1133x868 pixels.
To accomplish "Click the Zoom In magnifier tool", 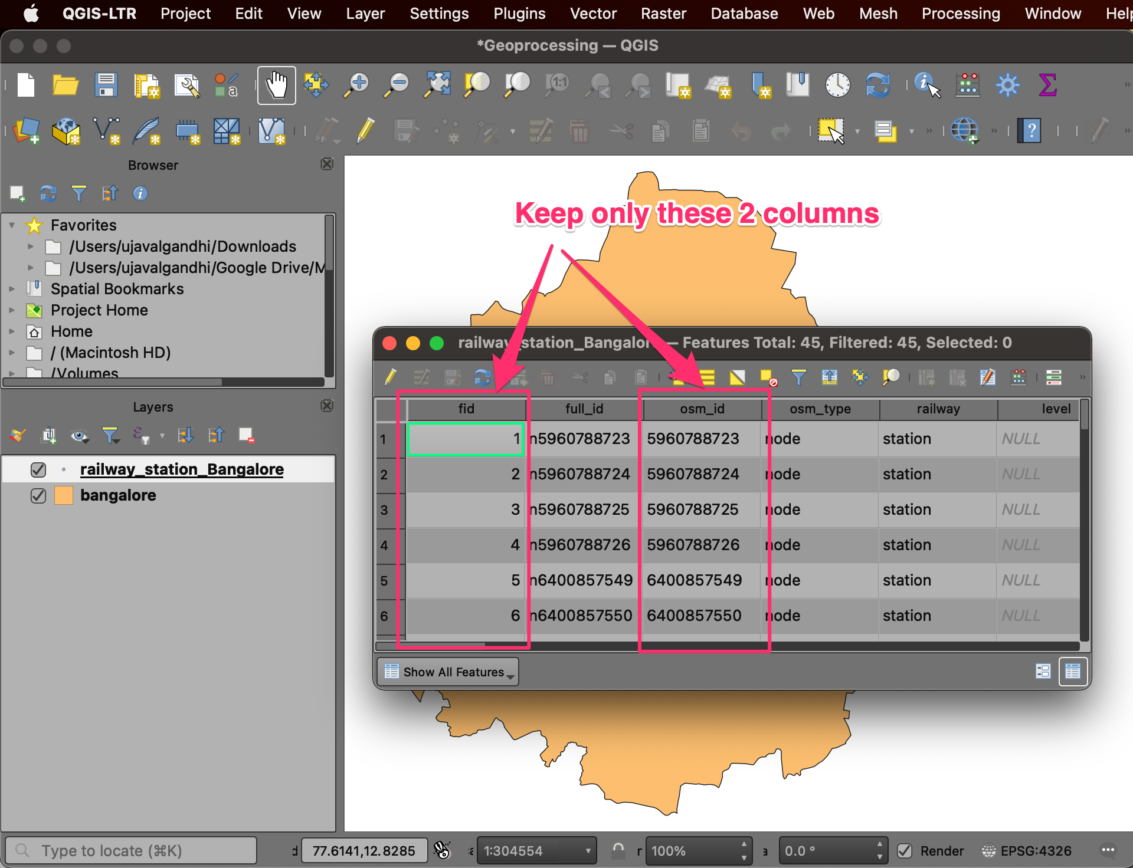I will point(356,86).
